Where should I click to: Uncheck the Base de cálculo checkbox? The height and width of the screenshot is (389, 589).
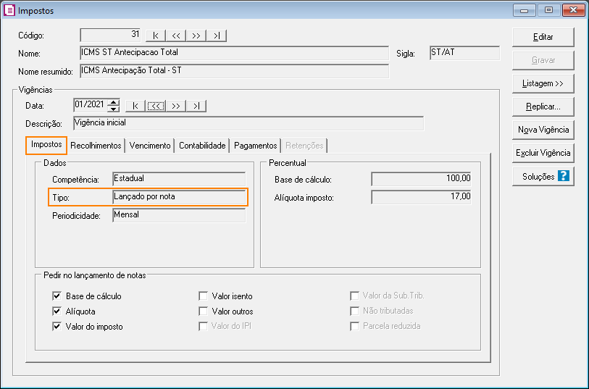(57, 296)
